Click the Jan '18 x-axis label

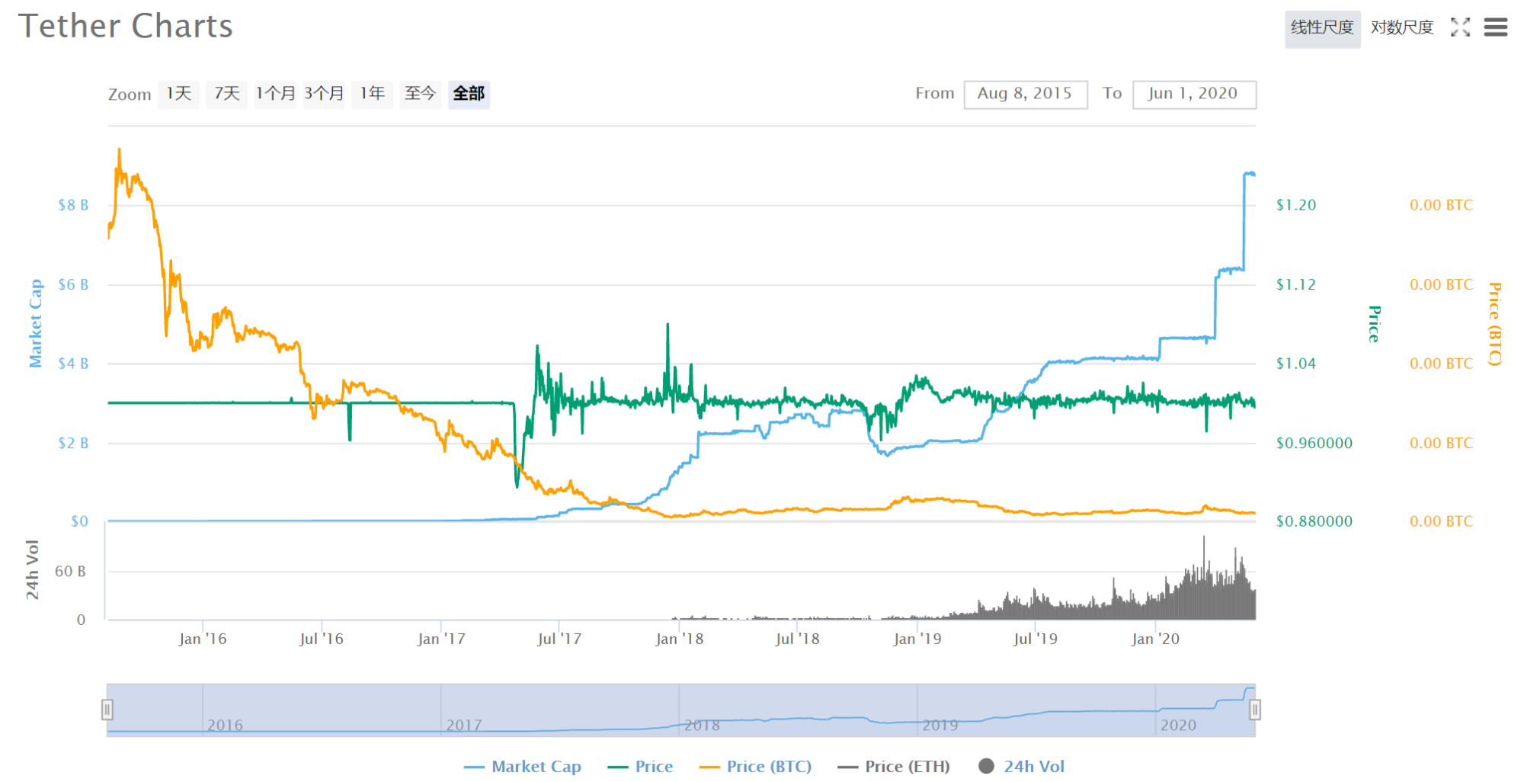pyautogui.click(x=680, y=639)
